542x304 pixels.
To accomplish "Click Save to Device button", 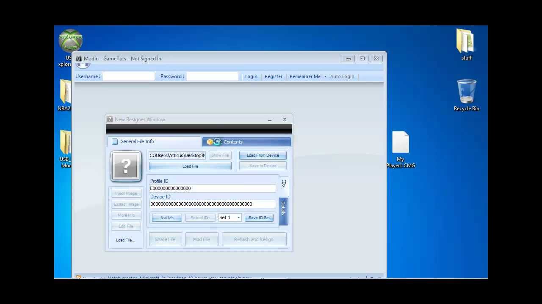I will (x=263, y=166).
